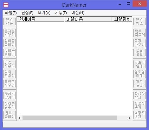Click the 직접 바꾸기 button

click(139, 43)
